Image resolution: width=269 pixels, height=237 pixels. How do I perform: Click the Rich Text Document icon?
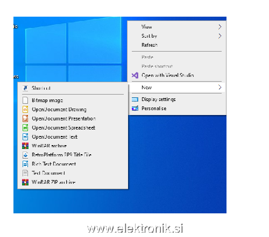click(25, 164)
